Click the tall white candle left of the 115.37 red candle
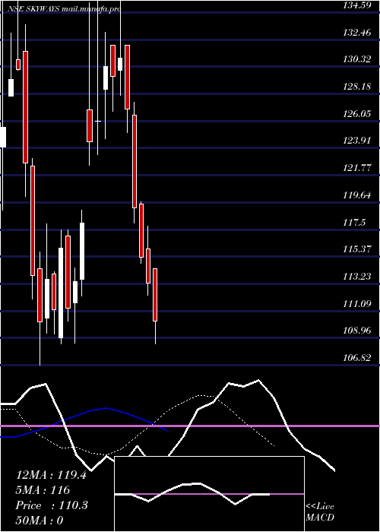This screenshot has width=380, height=532. tap(61, 293)
